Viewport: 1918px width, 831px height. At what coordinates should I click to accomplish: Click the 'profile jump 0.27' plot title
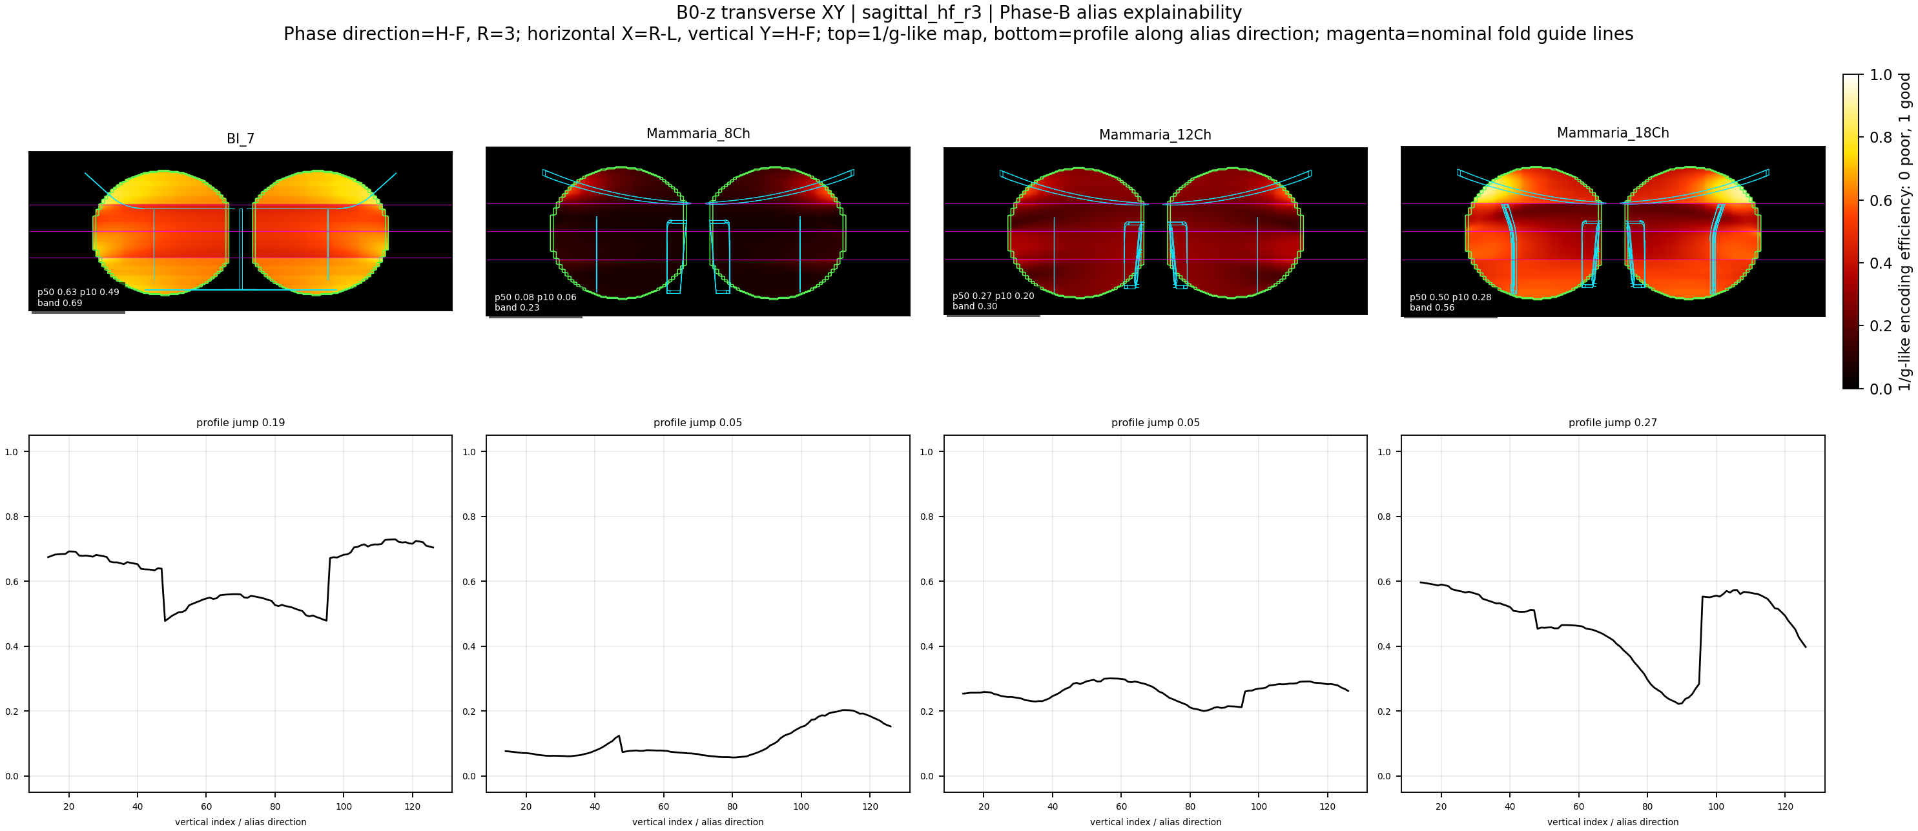click(x=1613, y=422)
